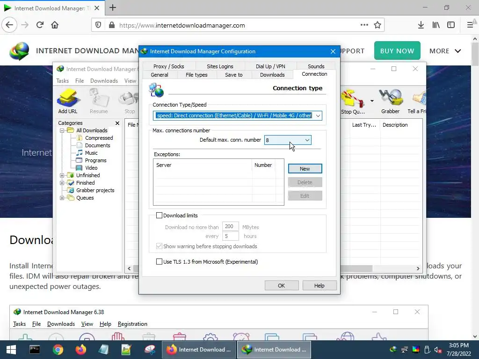Switch to the Save to tab
This screenshot has width=479, height=359.
point(234,75)
